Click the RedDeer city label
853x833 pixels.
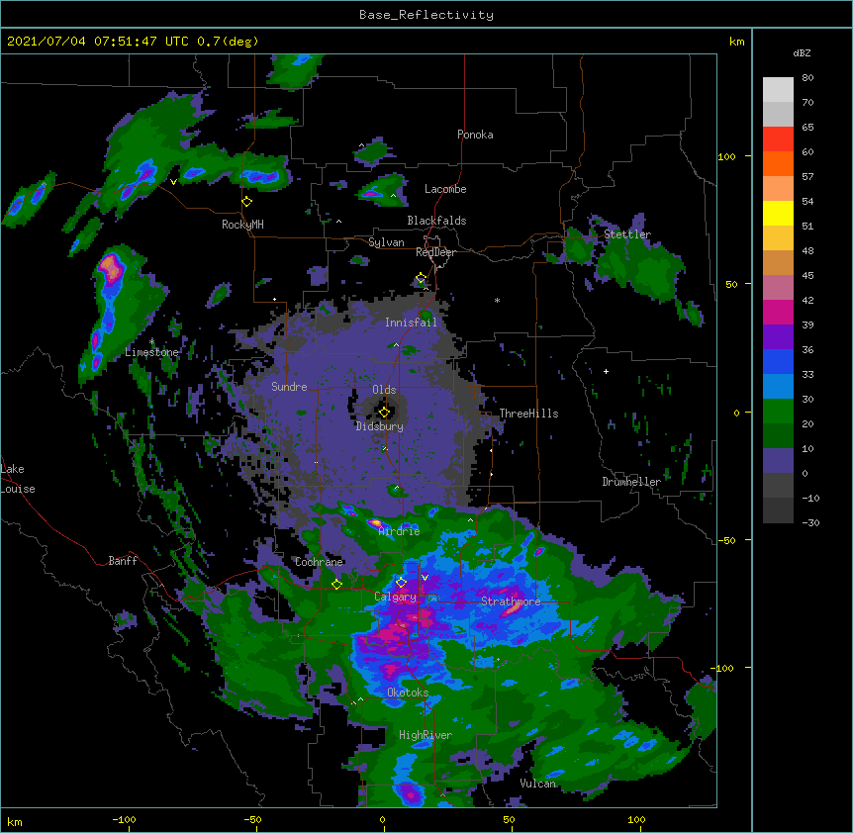[x=435, y=252]
